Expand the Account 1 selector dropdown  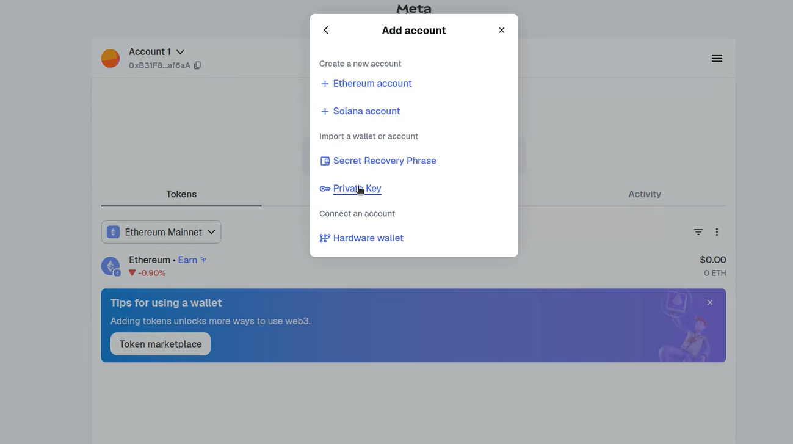(x=180, y=52)
